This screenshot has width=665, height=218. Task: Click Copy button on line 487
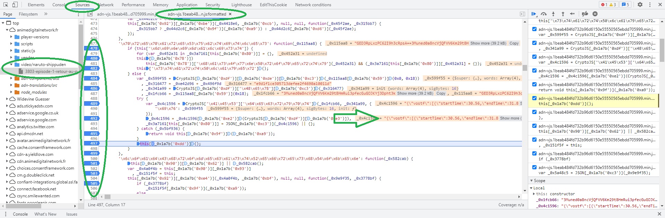441,94
